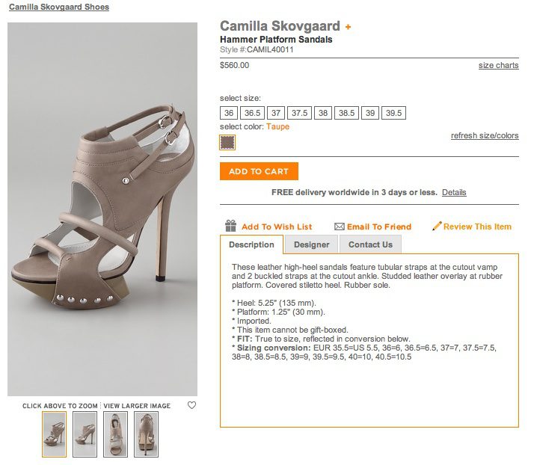Click the envelope icon beside Email To Friend
Image resolution: width=534 pixels, height=465 pixels.
click(339, 227)
